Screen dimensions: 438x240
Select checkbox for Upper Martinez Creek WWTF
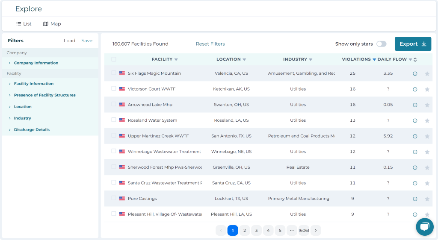pyautogui.click(x=114, y=135)
